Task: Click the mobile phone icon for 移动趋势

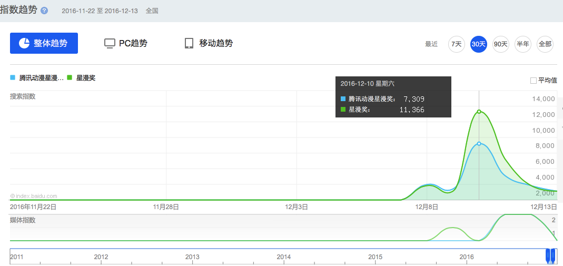Action: coord(189,43)
